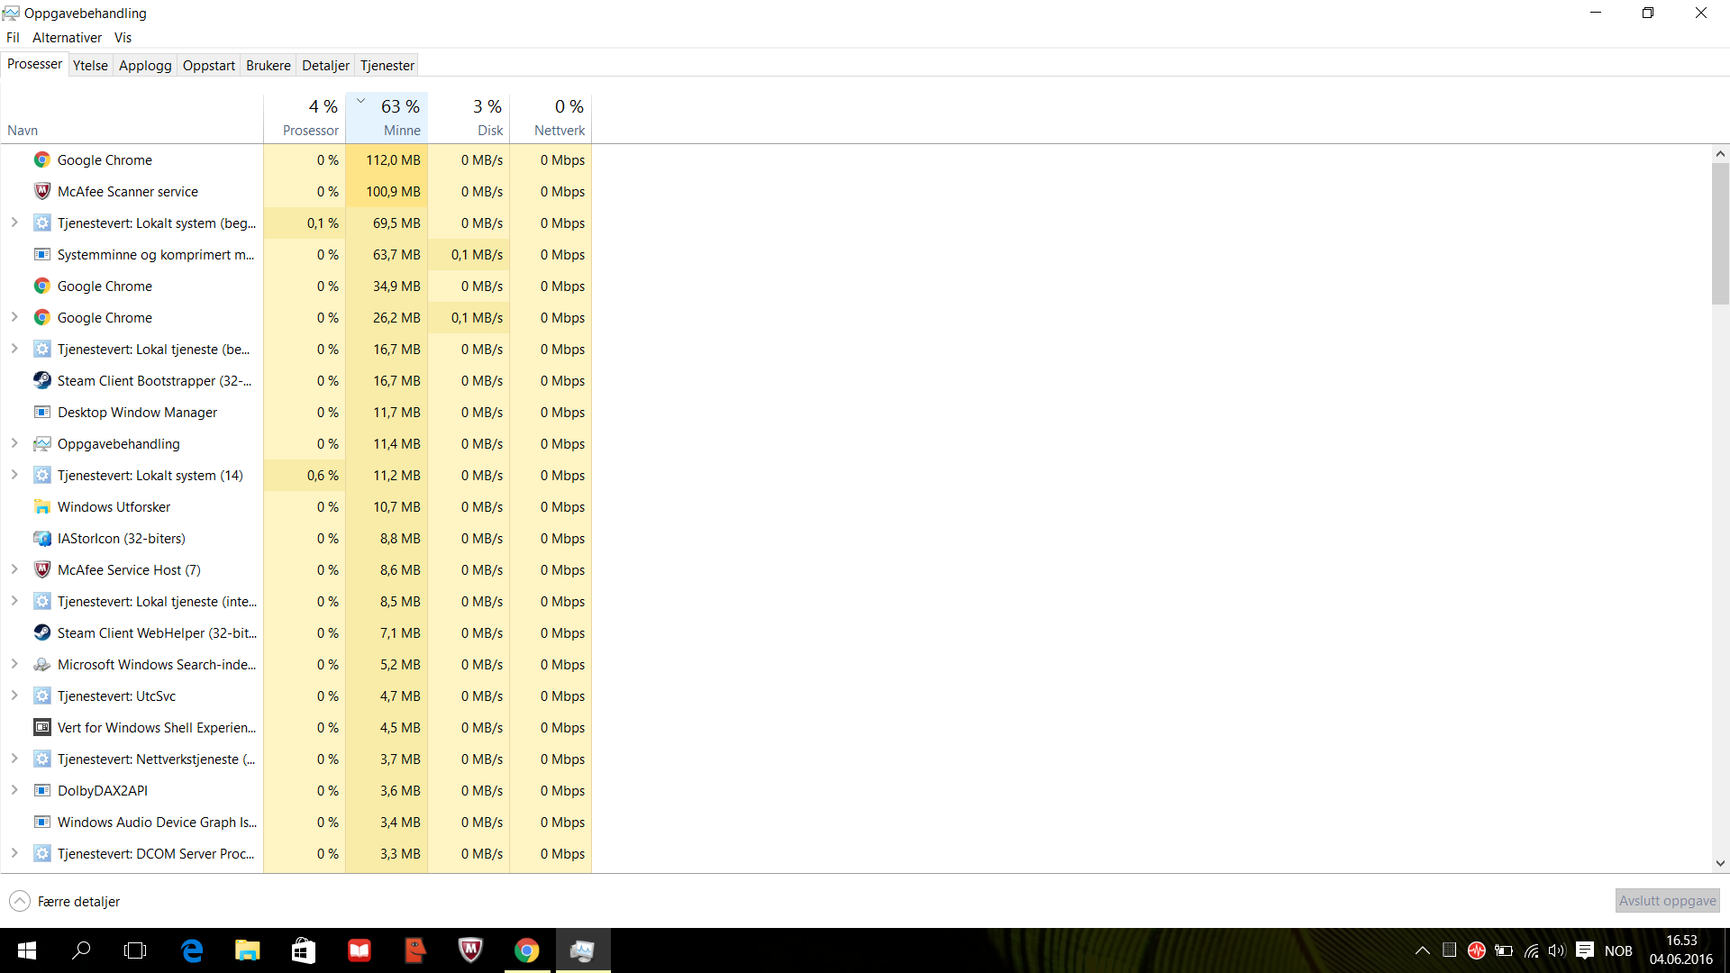Click the IAStorIcon process icon
Image resolution: width=1730 pixels, height=973 pixels.
click(x=42, y=538)
